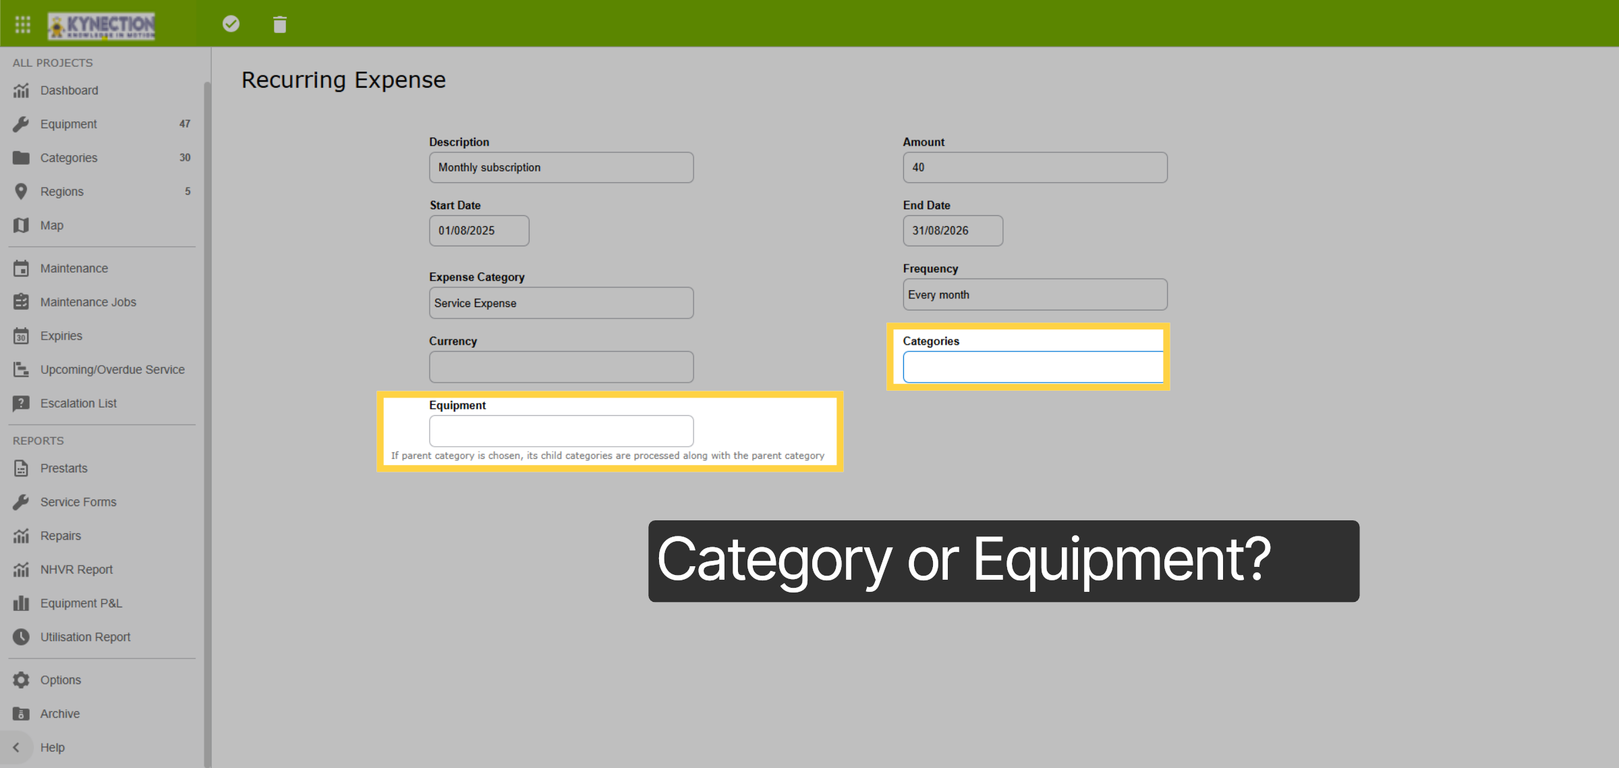1619x768 pixels.
Task: Click the Options gear icon
Action: [21, 680]
